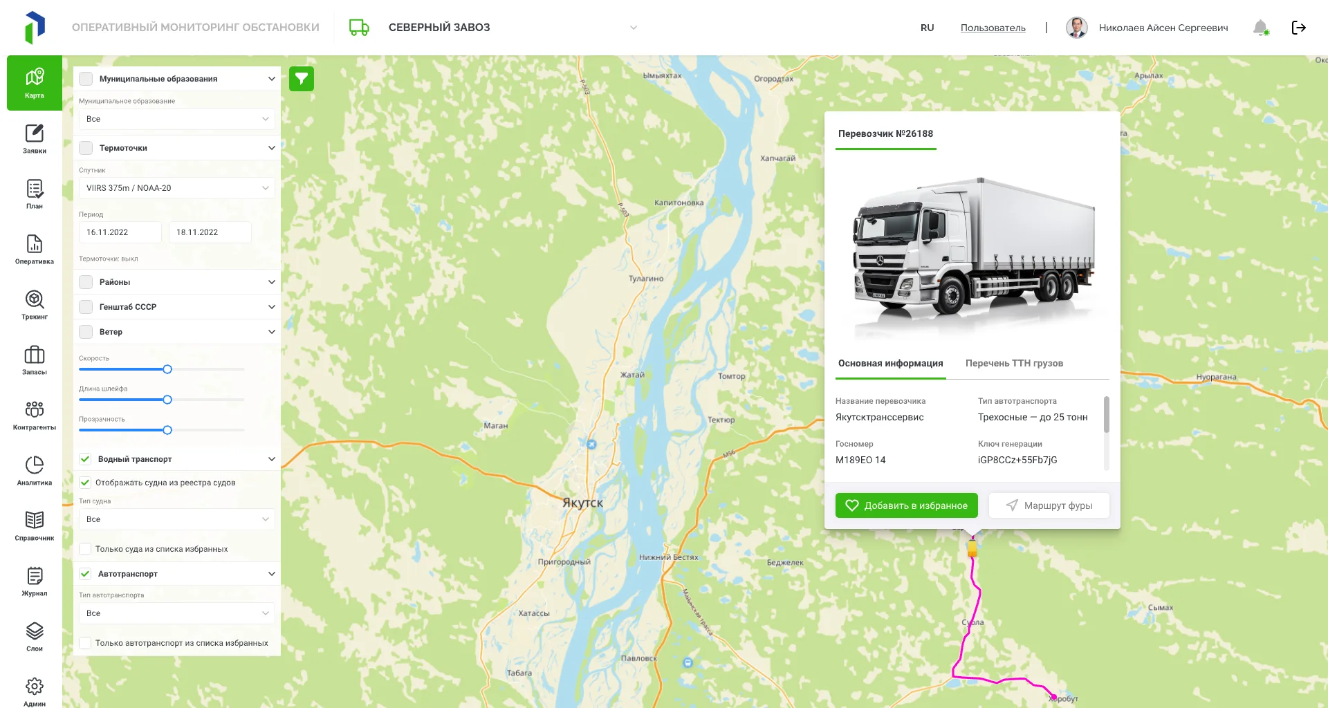Open the Оперативка sidebar section
The width and height of the screenshot is (1328, 708).
(35, 249)
